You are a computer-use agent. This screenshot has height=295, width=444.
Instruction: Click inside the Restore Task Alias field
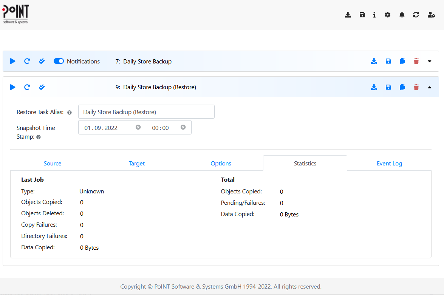pos(146,111)
